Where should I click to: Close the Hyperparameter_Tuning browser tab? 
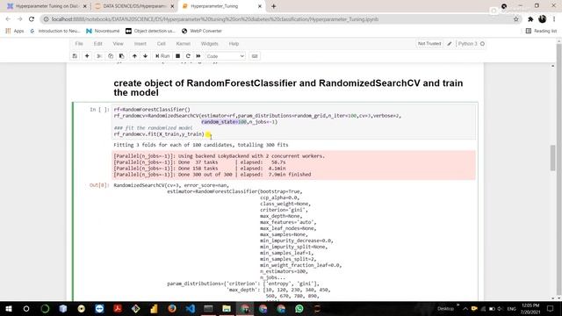click(260, 6)
